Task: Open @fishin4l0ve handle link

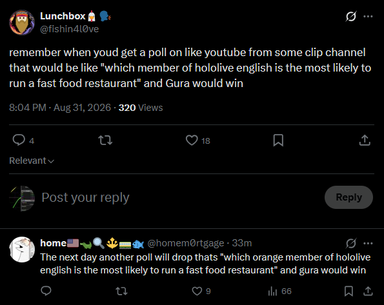Action: [x=69, y=29]
